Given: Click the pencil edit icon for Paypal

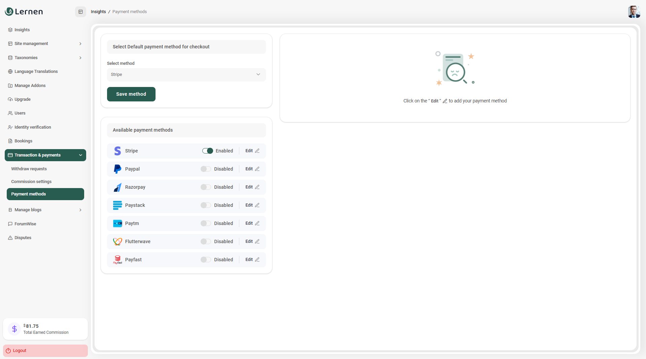Looking at the screenshot, I should [x=257, y=169].
